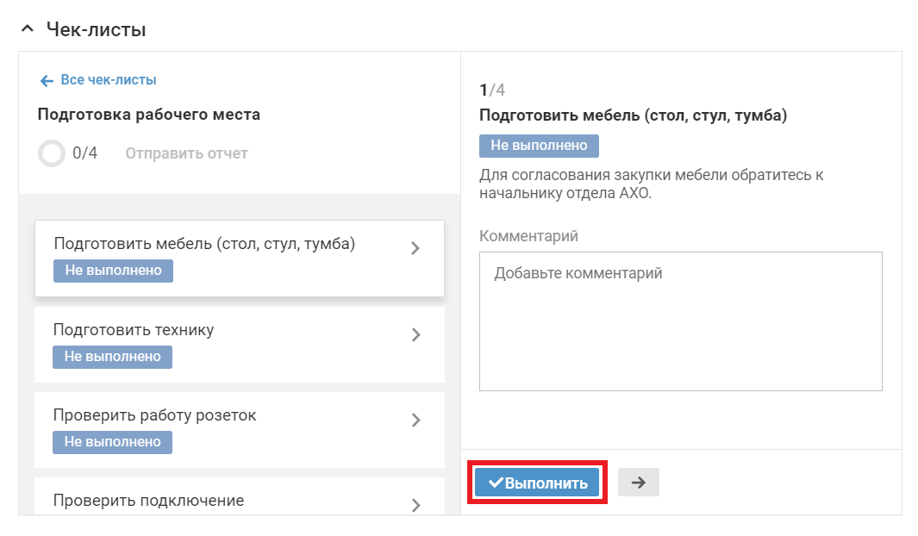This screenshot has height=536, width=918.
Task: Select the Проверить работу розеток item
Action: [155, 415]
